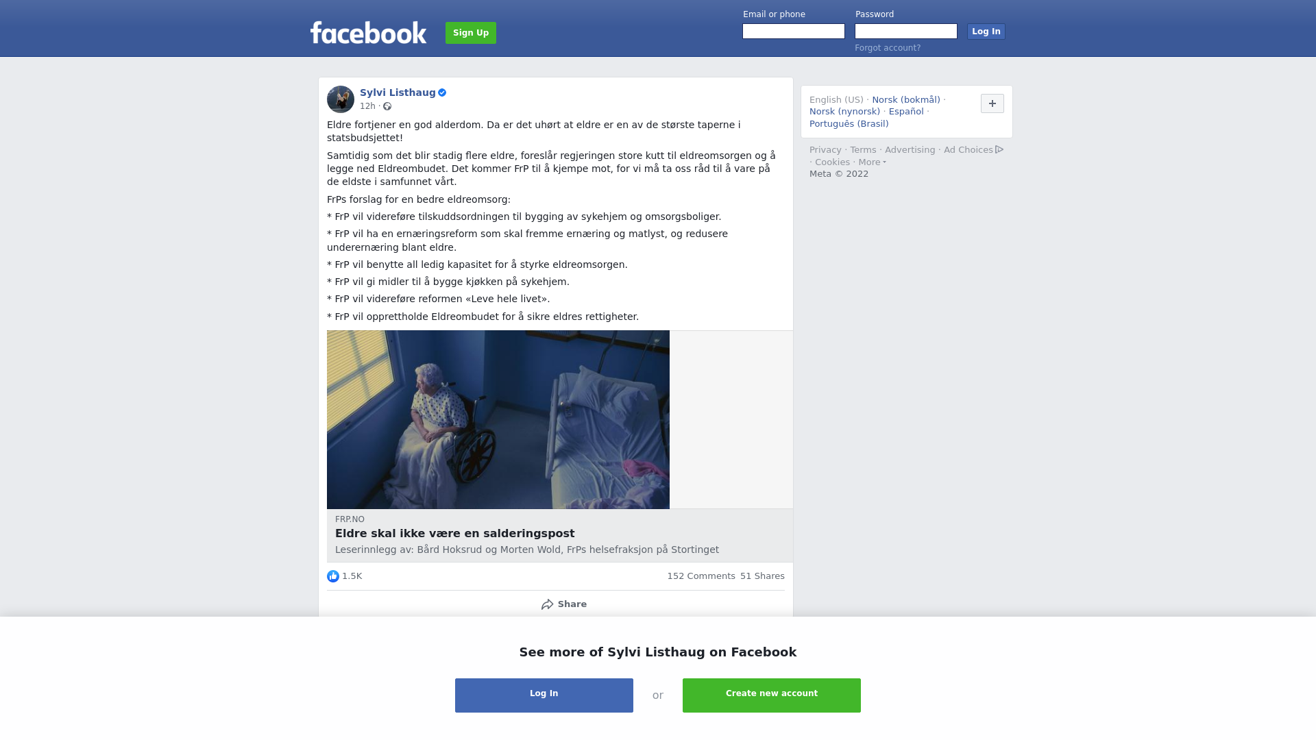
Task: Click the Create new account button
Action: pos(772,695)
